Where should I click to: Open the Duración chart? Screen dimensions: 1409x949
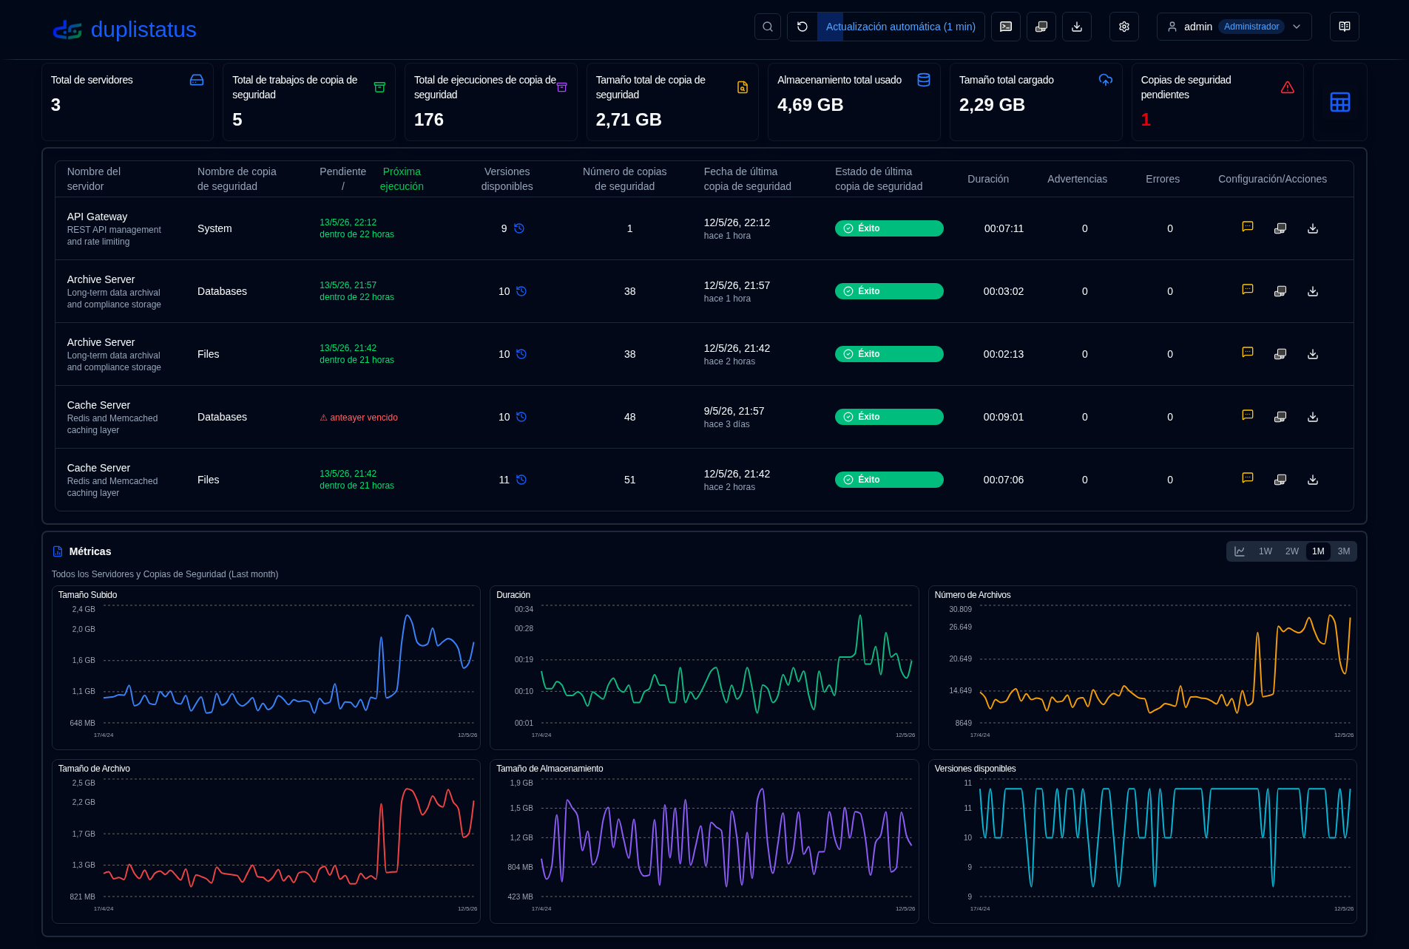tap(704, 667)
